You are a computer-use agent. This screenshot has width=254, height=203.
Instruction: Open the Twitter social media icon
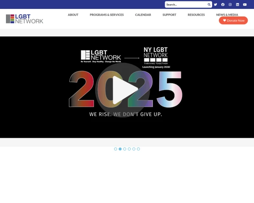[x=215, y=5]
